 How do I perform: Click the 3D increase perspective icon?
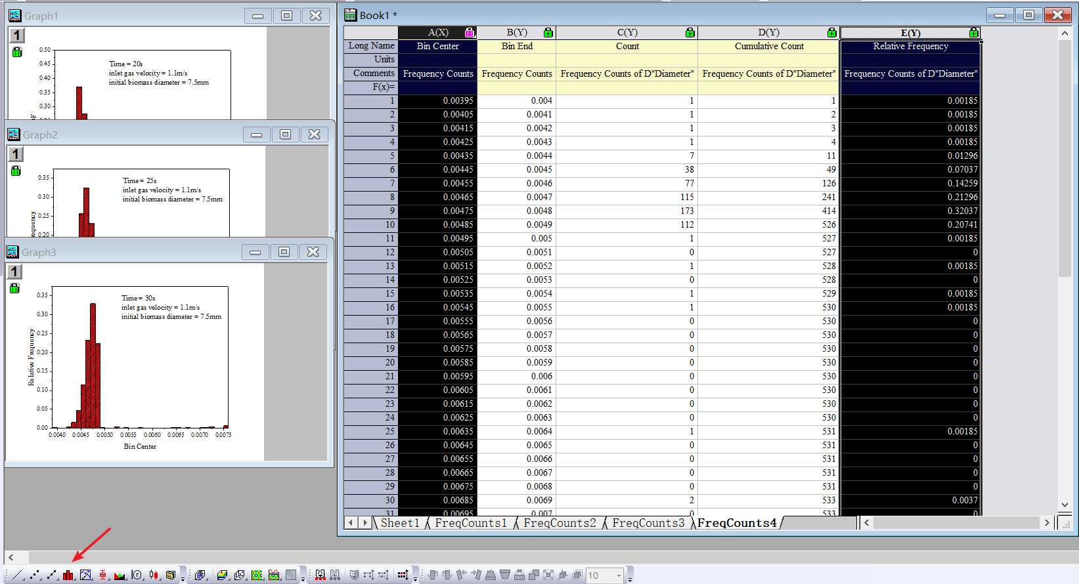pyautogui.click(x=519, y=575)
